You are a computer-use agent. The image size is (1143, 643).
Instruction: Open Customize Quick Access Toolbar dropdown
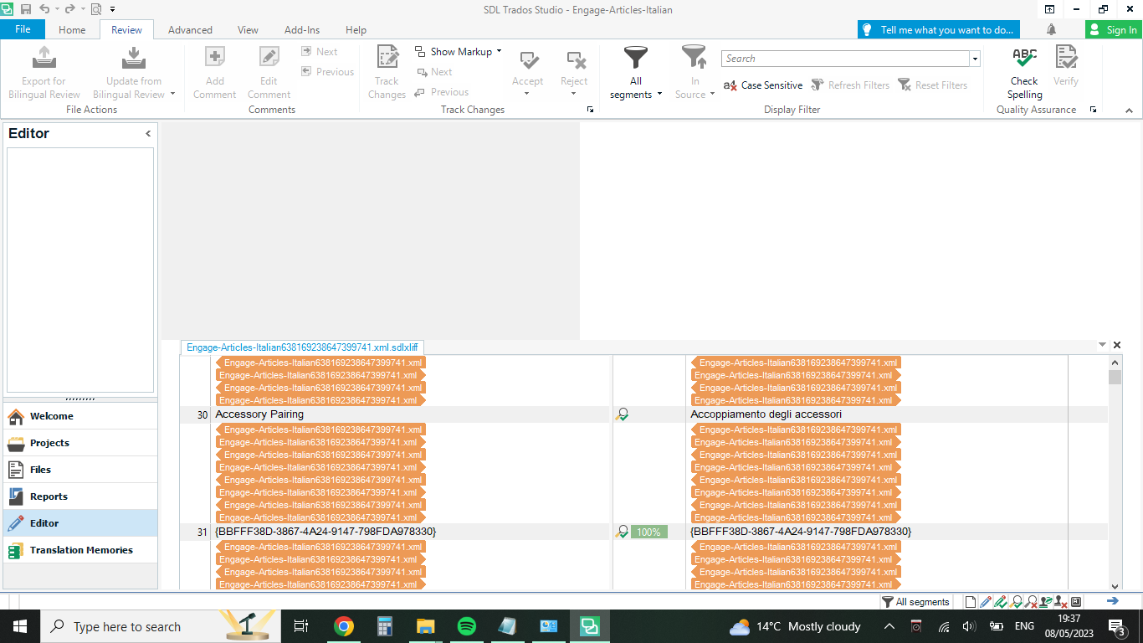click(113, 9)
